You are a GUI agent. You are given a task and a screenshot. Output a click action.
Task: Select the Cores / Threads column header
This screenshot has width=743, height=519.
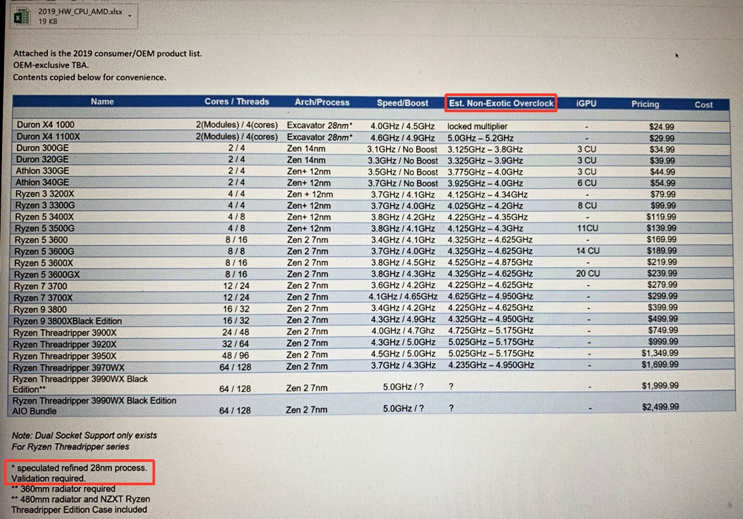pyautogui.click(x=236, y=102)
